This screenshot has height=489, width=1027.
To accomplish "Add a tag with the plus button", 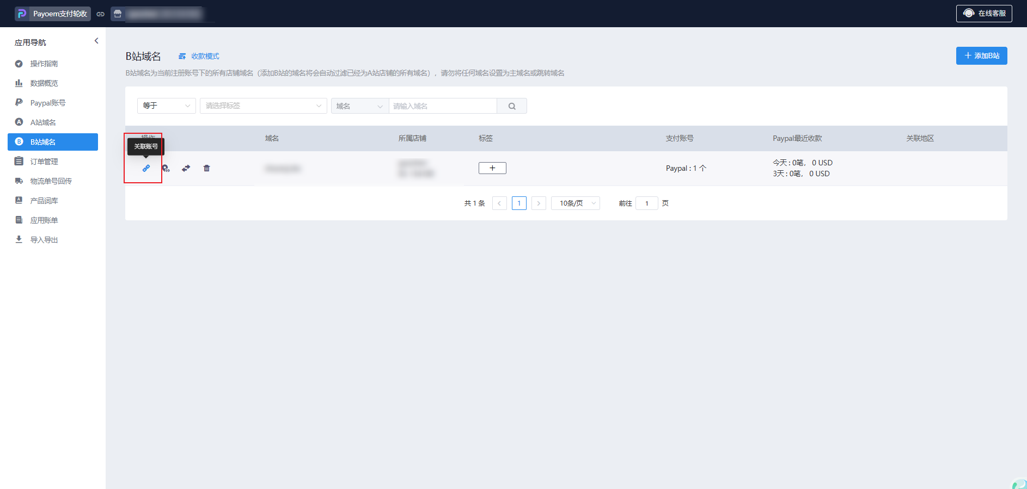I will tap(492, 168).
